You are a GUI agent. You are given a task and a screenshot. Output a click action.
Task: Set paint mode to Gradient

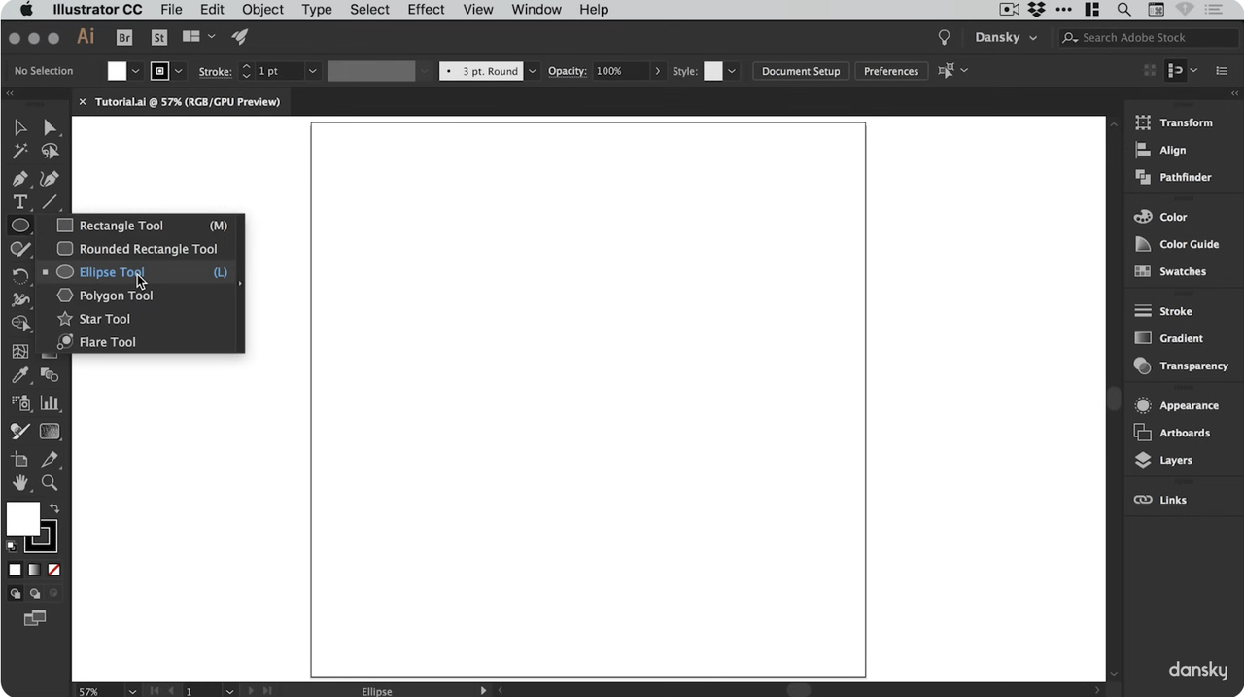point(34,570)
